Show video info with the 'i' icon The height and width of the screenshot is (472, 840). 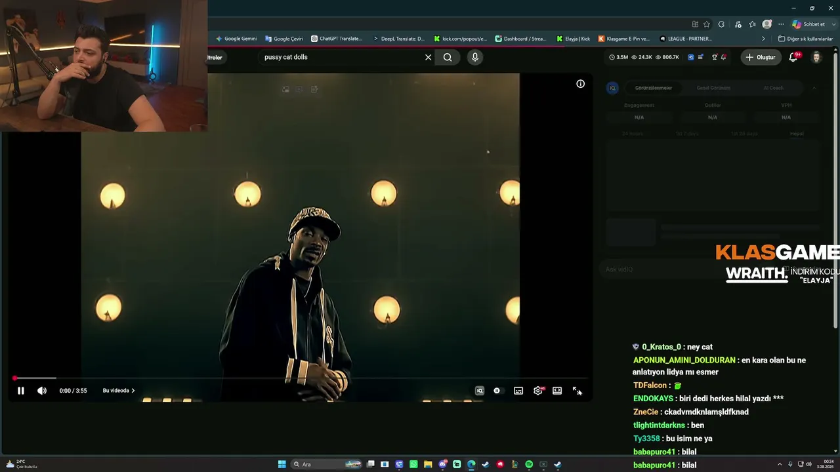coord(581,84)
